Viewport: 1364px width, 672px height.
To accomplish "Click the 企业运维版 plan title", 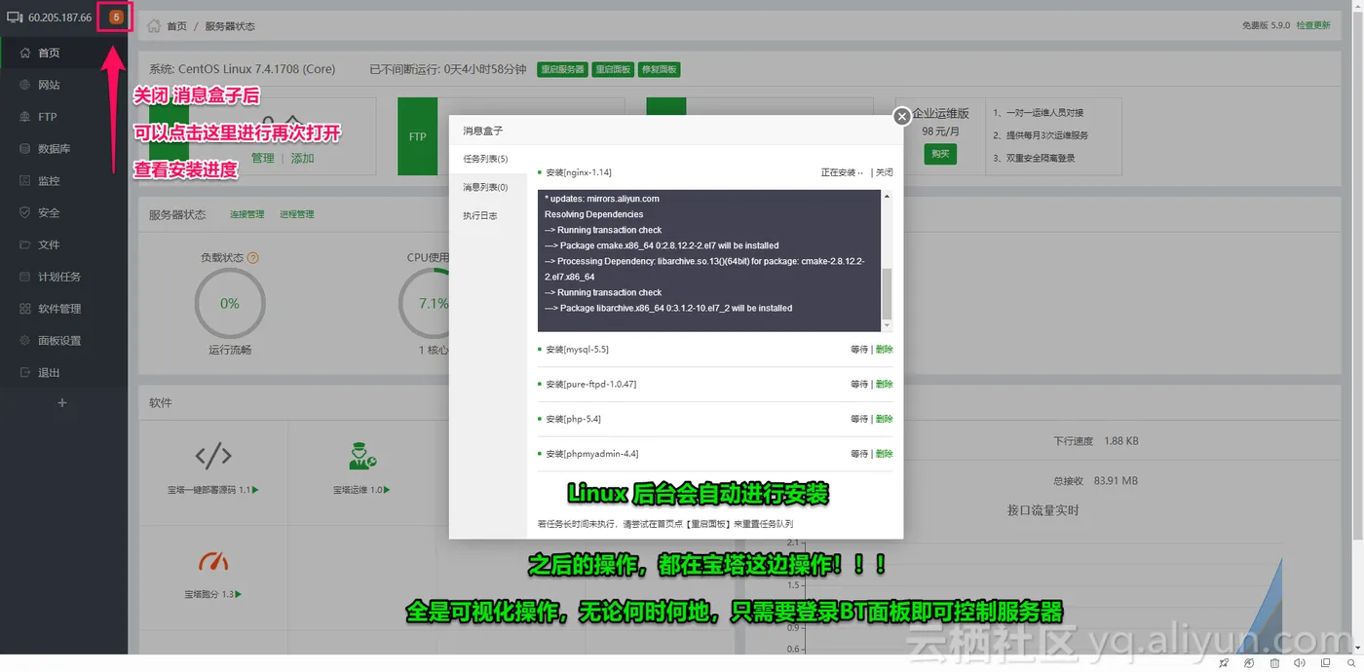I will pos(941,113).
